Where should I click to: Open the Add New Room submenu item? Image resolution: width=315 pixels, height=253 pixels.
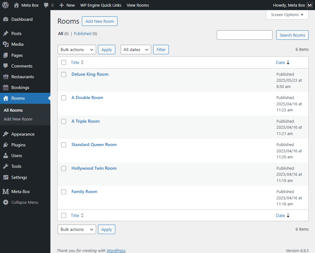pyautogui.click(x=18, y=119)
